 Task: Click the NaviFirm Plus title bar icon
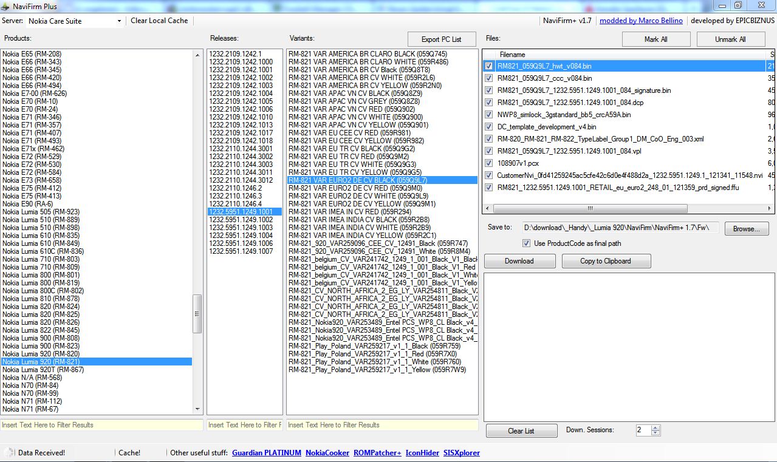click(6, 5)
